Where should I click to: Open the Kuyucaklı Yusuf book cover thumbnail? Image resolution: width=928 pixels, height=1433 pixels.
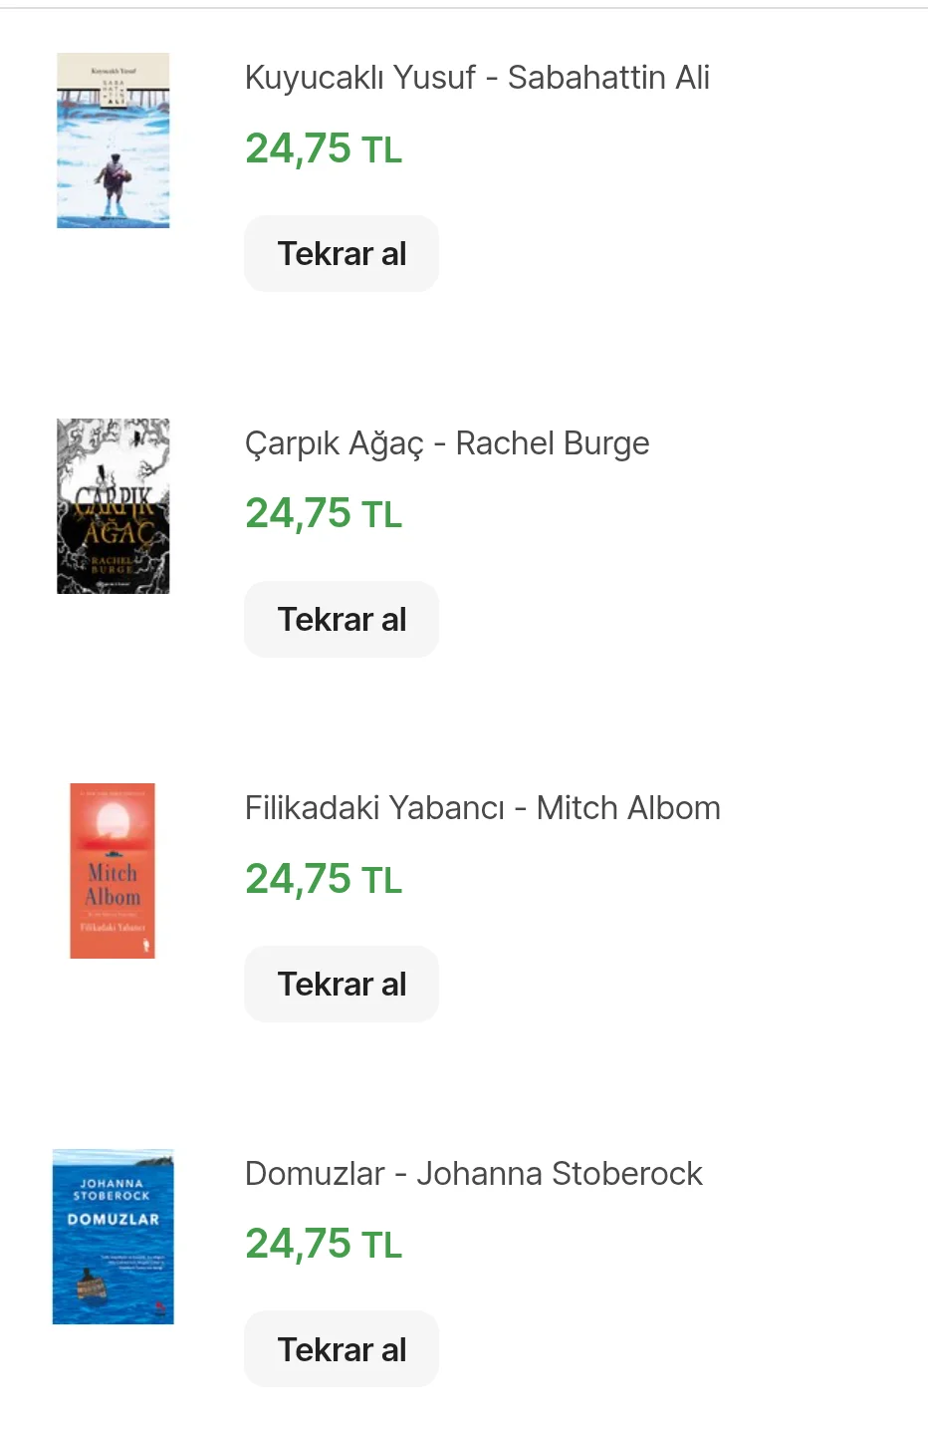click(x=113, y=141)
